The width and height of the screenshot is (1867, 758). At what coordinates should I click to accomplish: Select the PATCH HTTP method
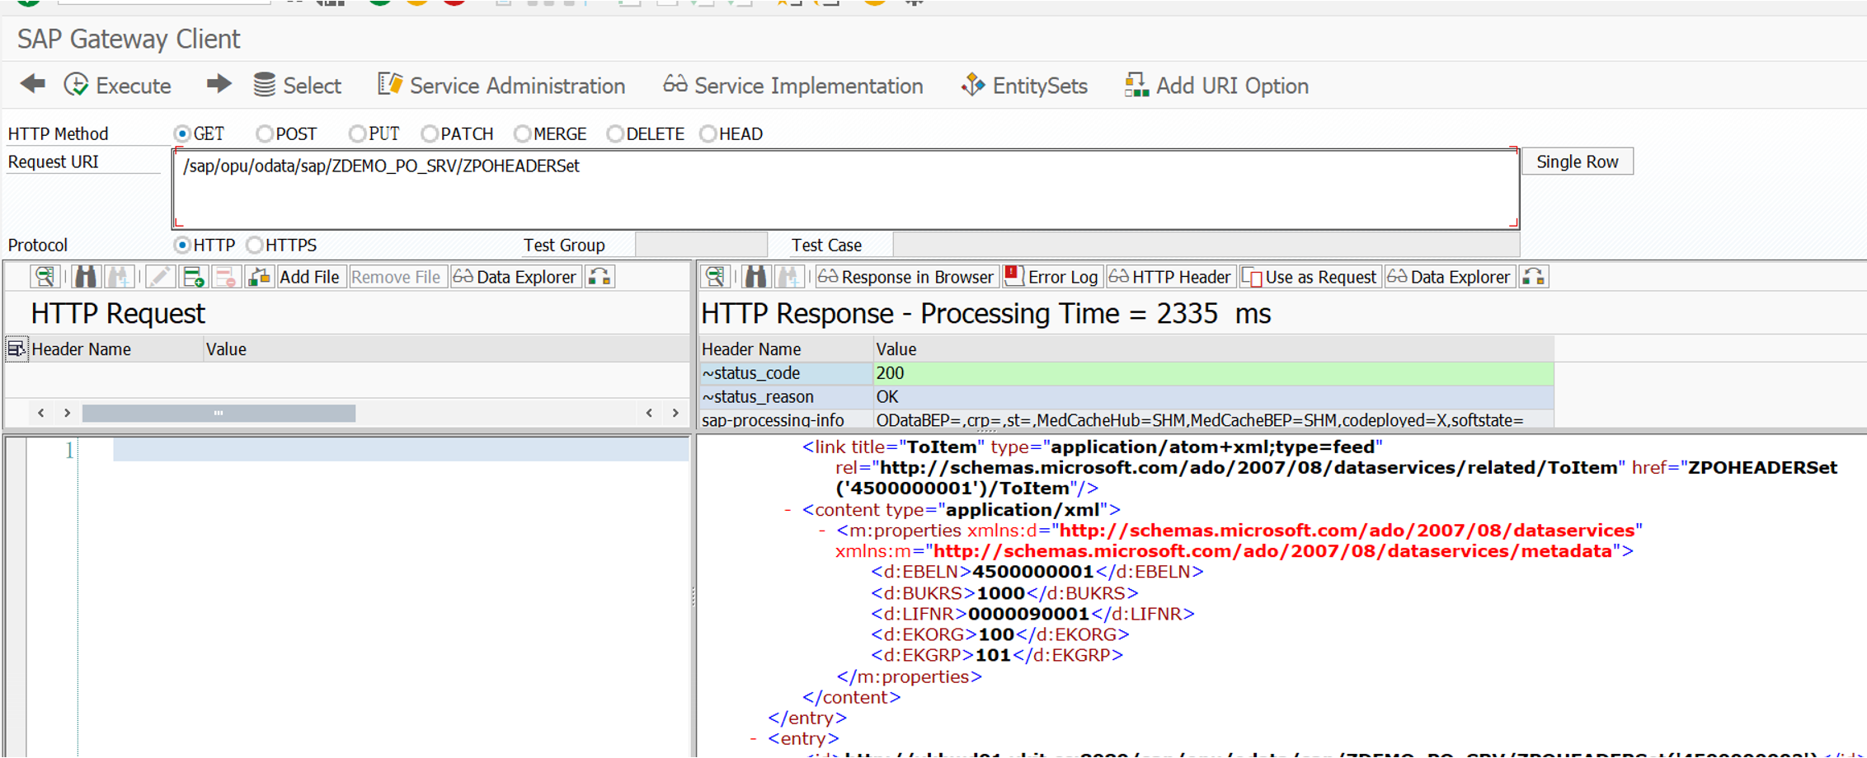[x=430, y=133]
